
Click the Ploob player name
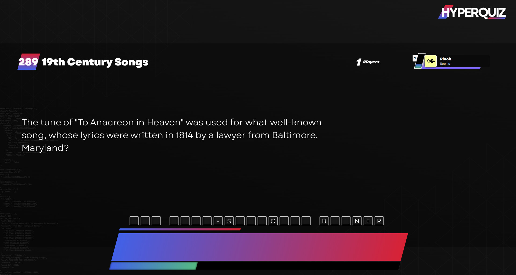(445, 59)
